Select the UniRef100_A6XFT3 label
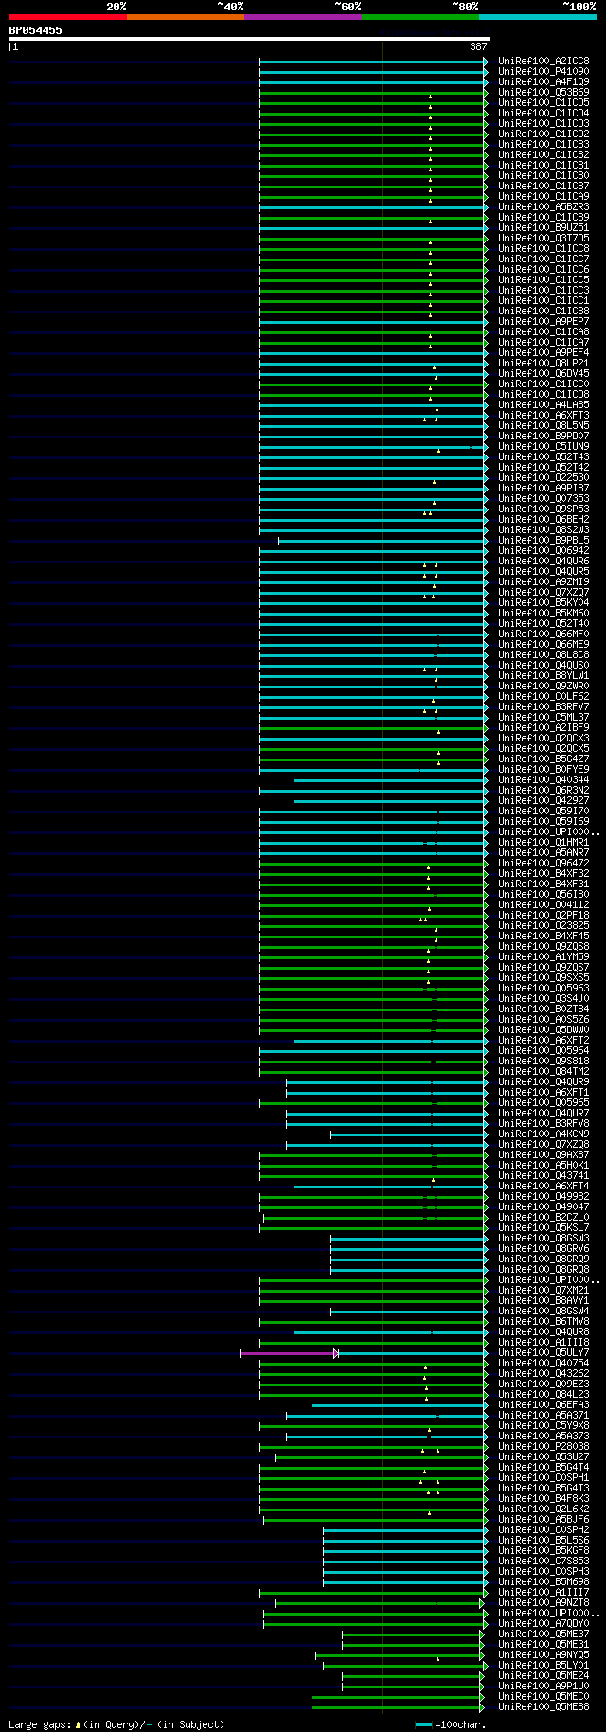 [x=544, y=416]
